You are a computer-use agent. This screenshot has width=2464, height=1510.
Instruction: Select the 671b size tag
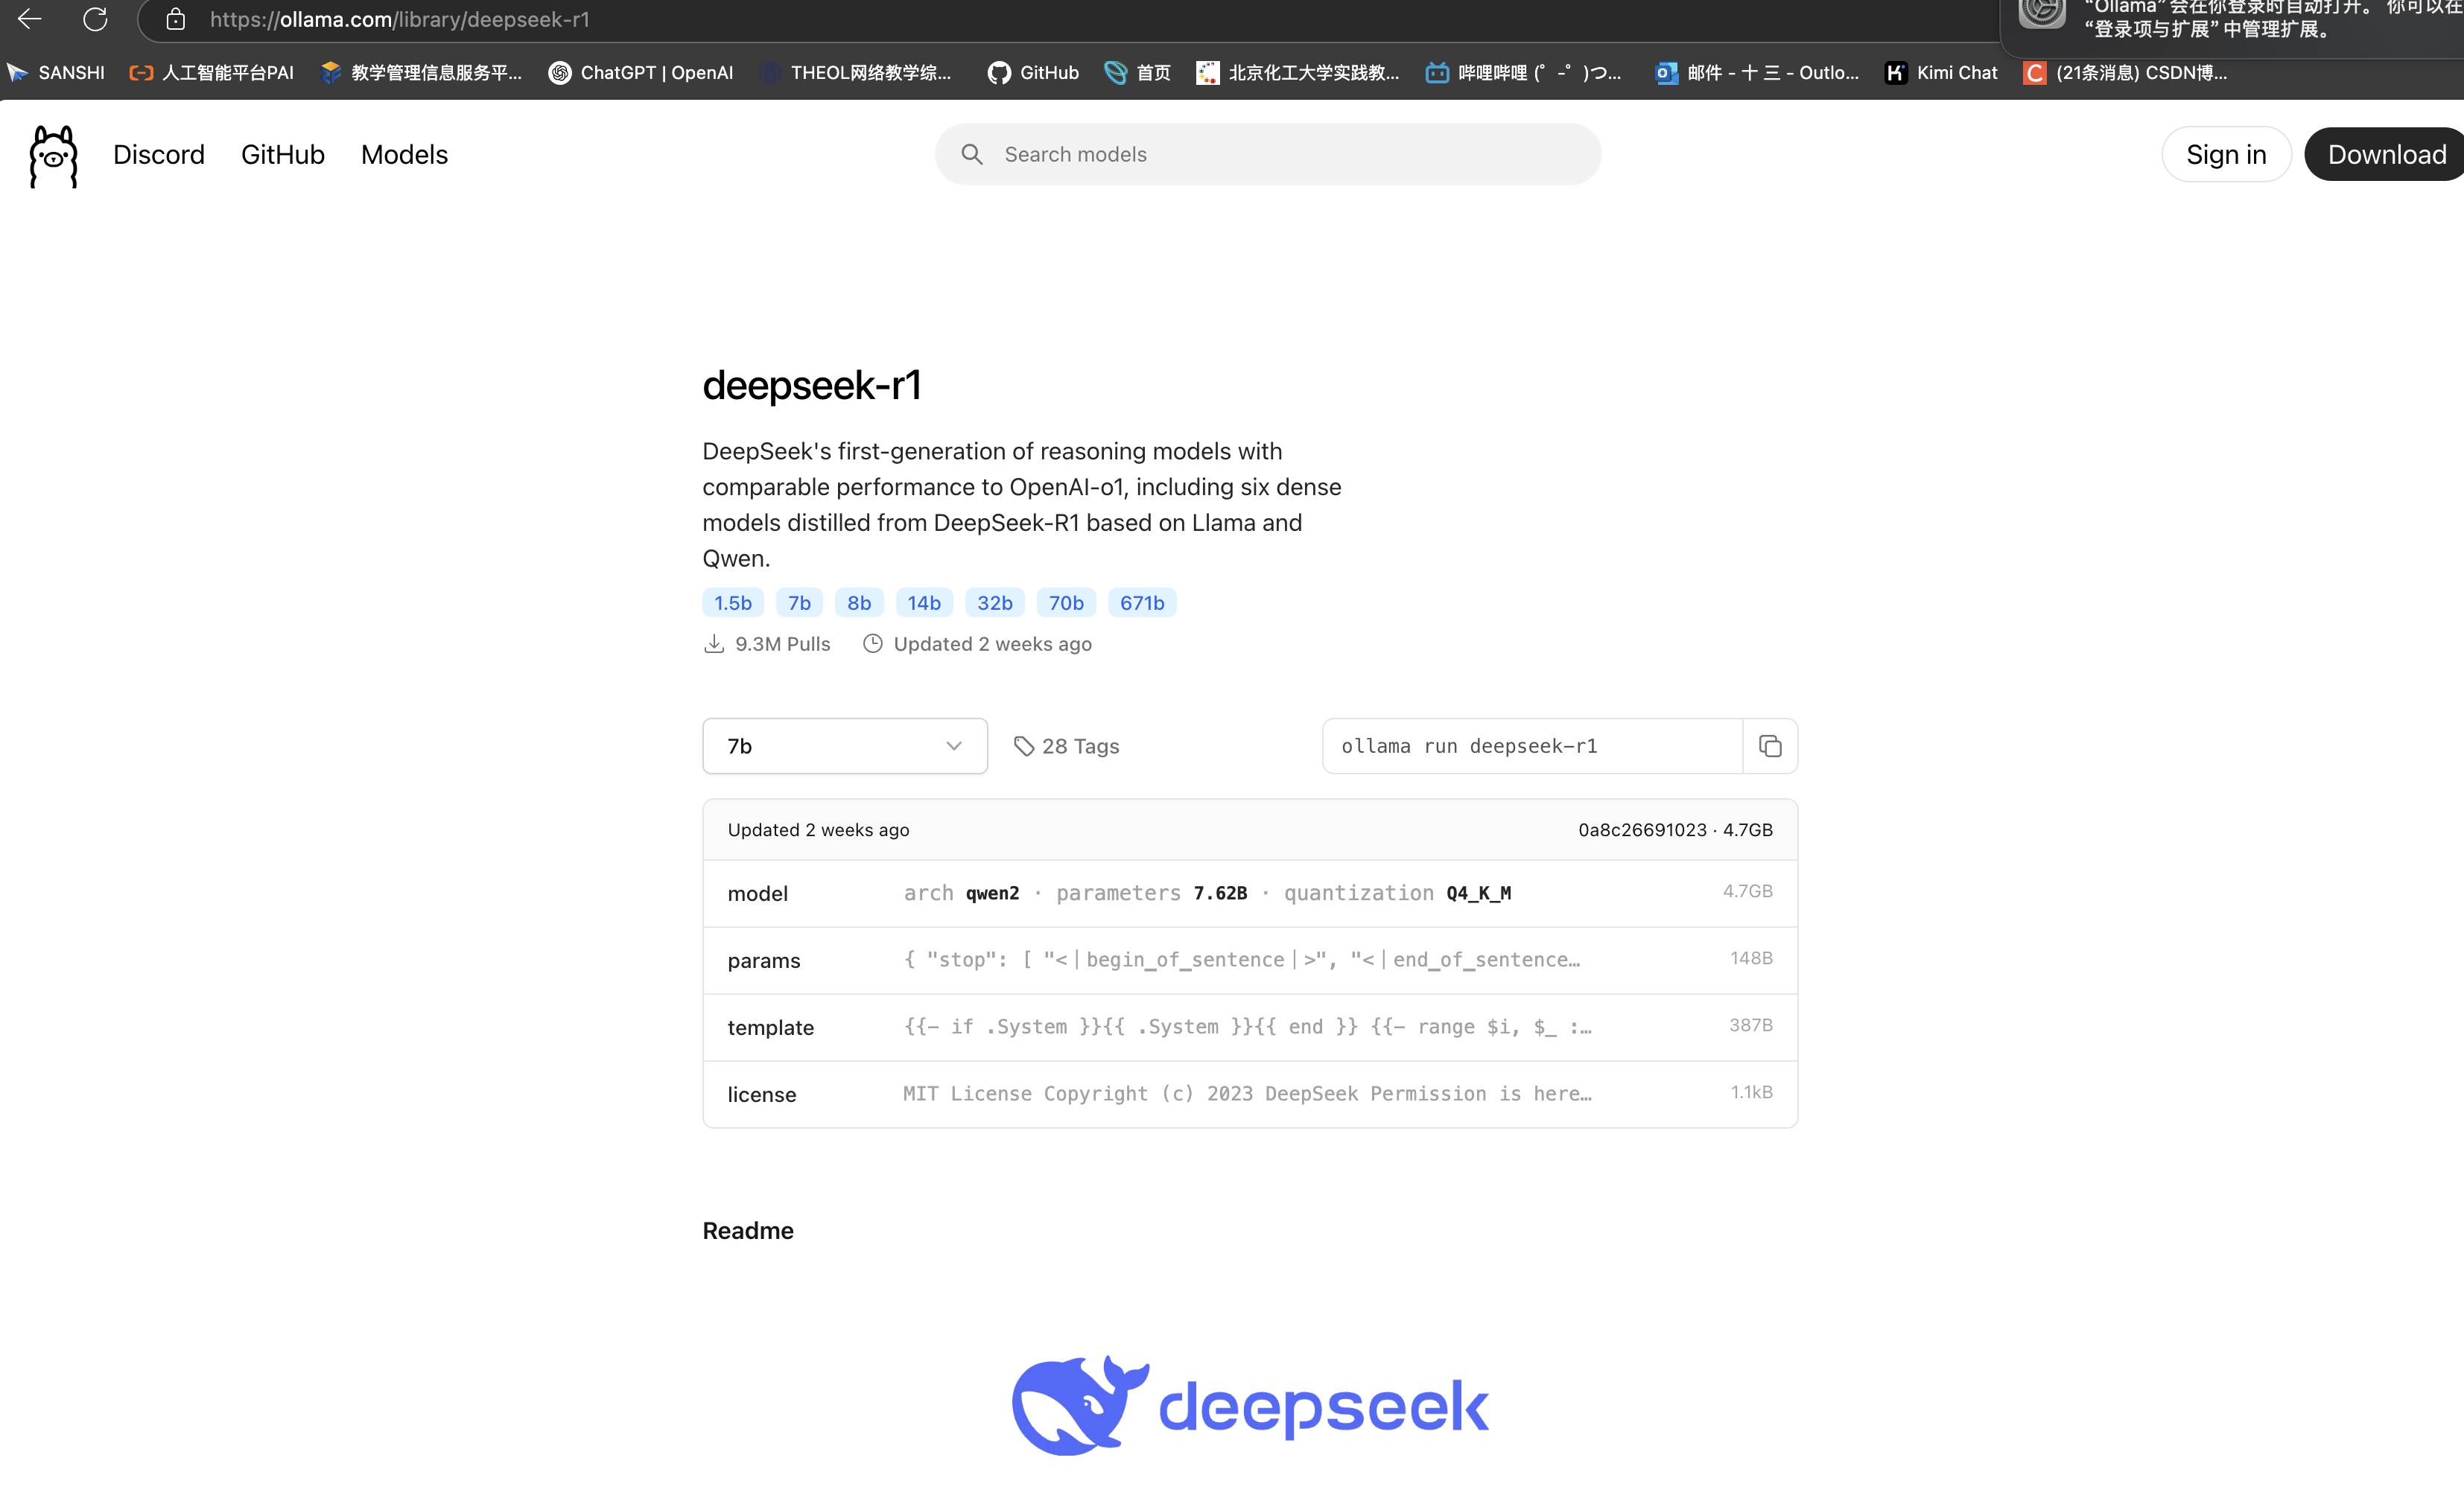click(1141, 602)
